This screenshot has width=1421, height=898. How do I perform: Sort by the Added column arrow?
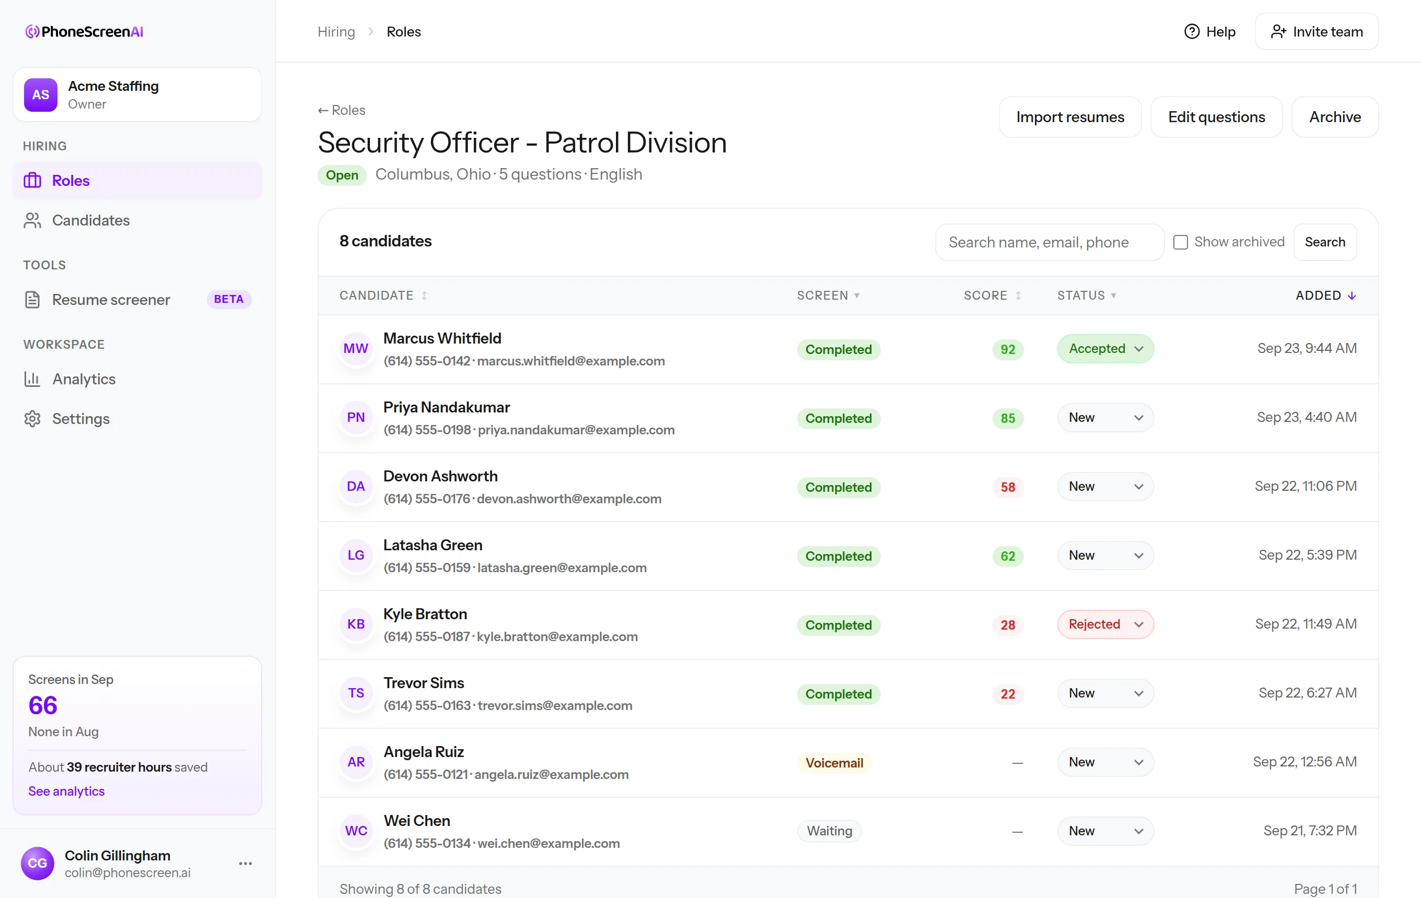click(1352, 296)
